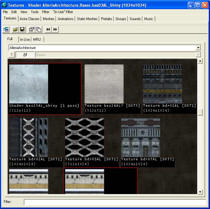Click the Unreal logo in title bar
Viewport: 210px width, 209px height.
coord(4,5)
